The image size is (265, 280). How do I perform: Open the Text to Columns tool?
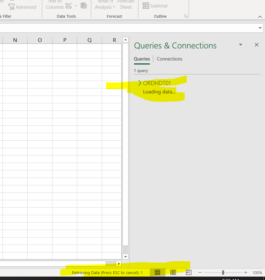pyautogui.click(x=55, y=4)
